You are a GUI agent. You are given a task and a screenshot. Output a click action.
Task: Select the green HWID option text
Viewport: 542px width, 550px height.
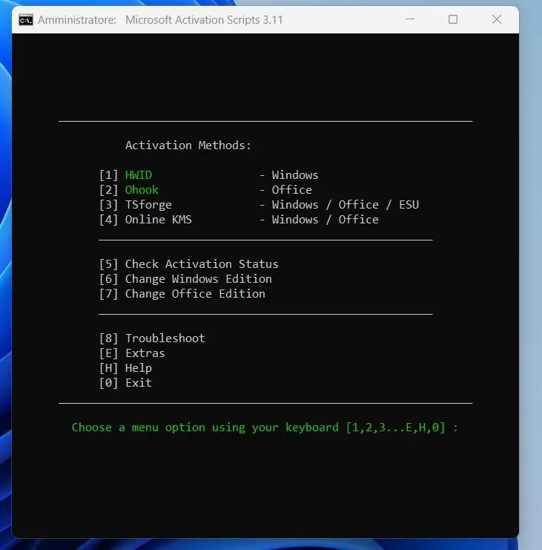point(139,175)
